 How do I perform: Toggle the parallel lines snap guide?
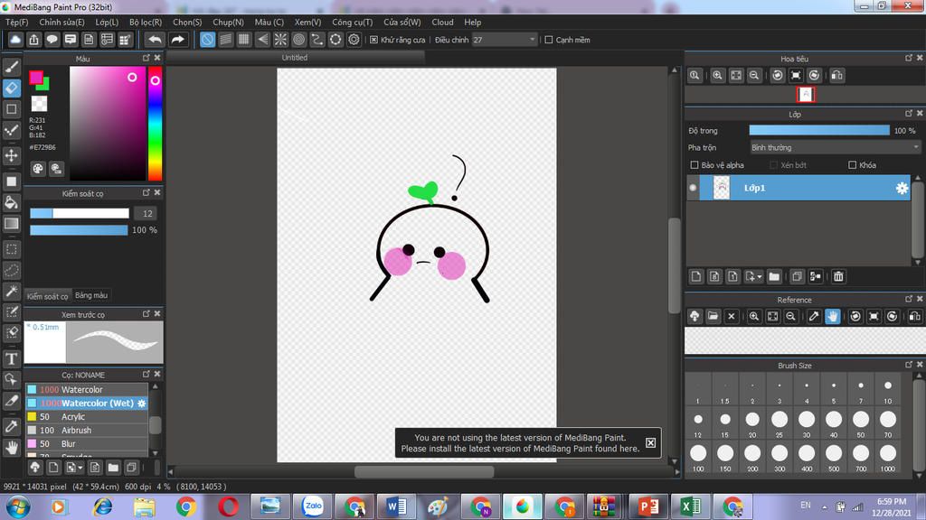(x=225, y=40)
